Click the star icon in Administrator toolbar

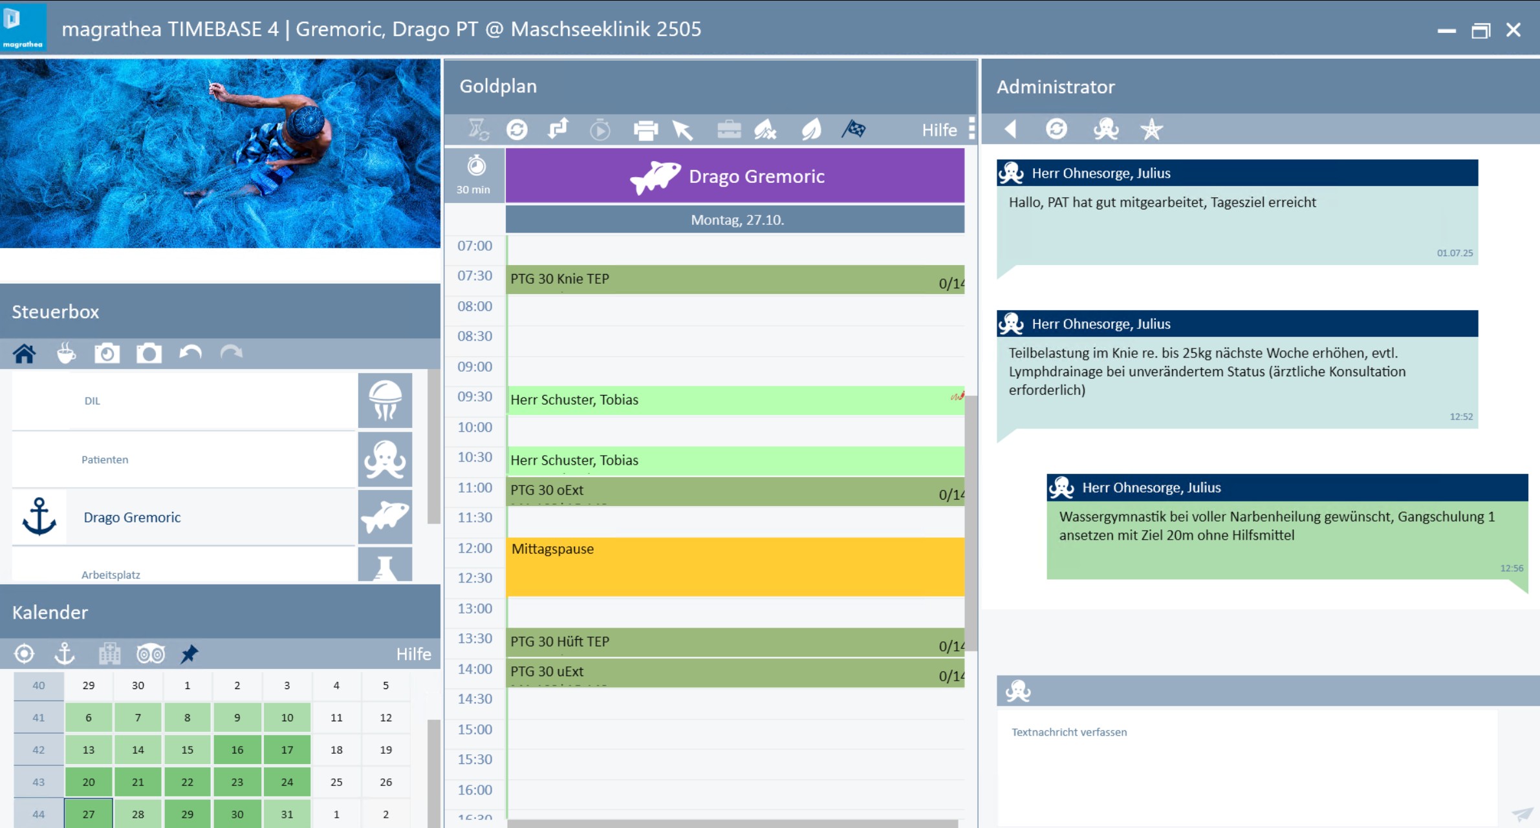click(x=1151, y=129)
